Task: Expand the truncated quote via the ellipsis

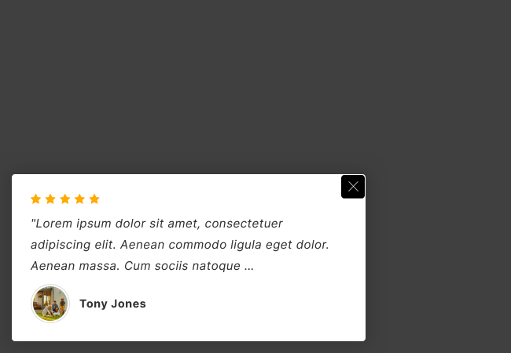Action: pyautogui.click(x=249, y=267)
